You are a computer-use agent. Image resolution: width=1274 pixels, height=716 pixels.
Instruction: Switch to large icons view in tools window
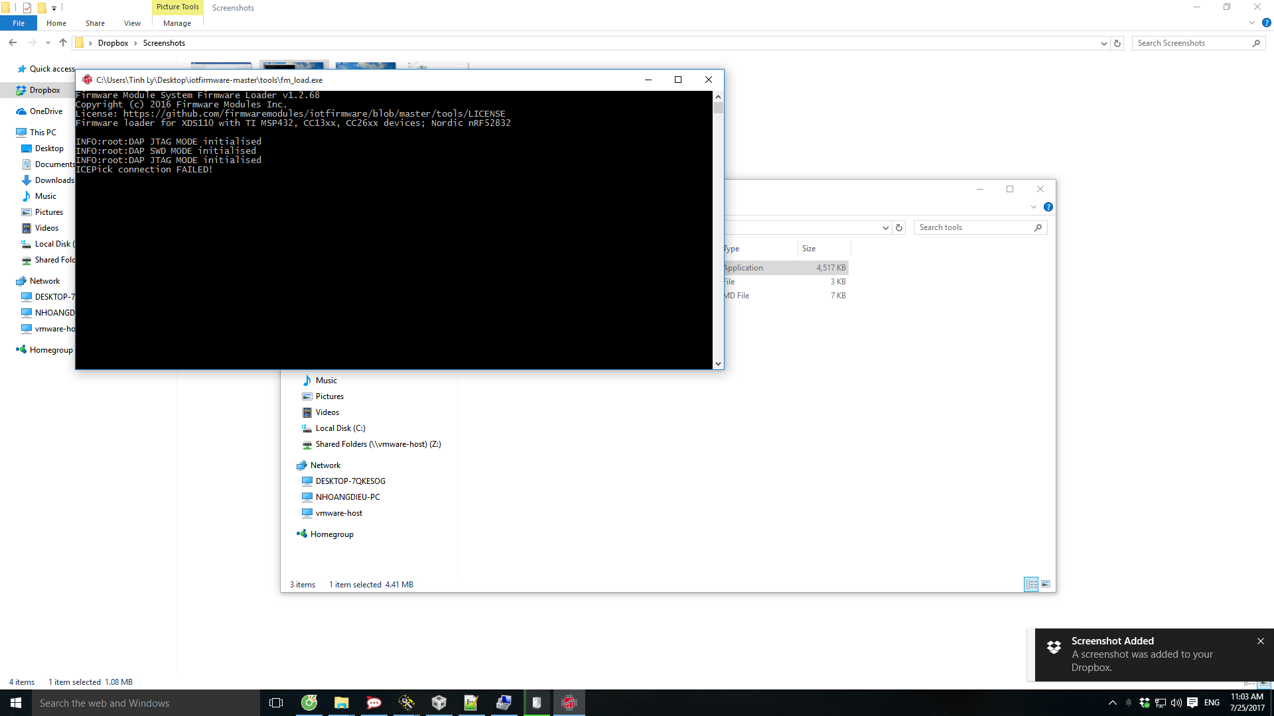pos(1046,584)
